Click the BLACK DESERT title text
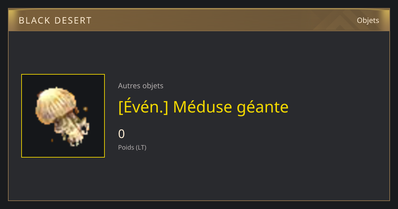 [55, 21]
